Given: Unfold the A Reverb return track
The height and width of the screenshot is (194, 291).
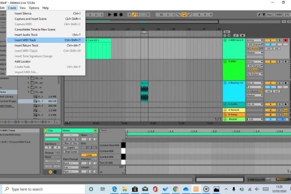Looking at the screenshot, I should pos(225,110).
